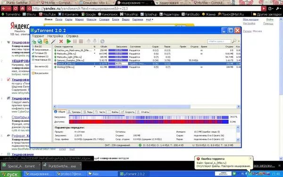This screenshot has width=283, height=177.
Task: Add torrent from URL globe icon
Action: (x=40, y=42)
